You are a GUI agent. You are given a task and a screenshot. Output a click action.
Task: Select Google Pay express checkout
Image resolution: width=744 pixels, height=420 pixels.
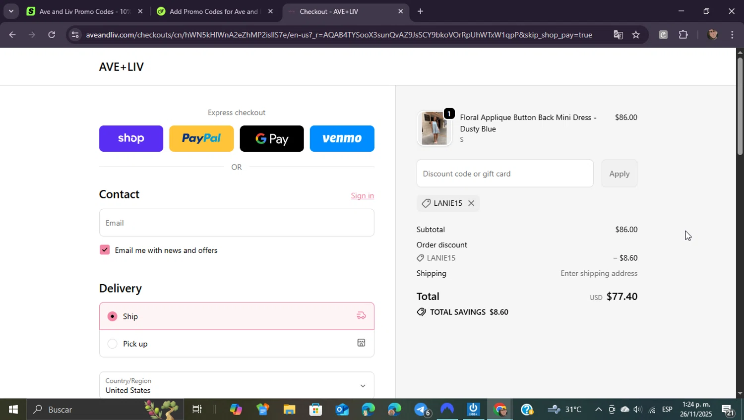[272, 138]
